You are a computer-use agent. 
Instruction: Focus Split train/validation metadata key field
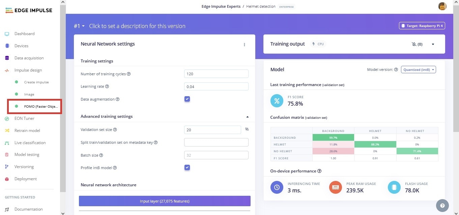pyautogui.click(x=216, y=142)
